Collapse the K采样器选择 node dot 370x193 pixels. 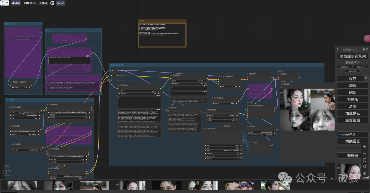[212, 98]
